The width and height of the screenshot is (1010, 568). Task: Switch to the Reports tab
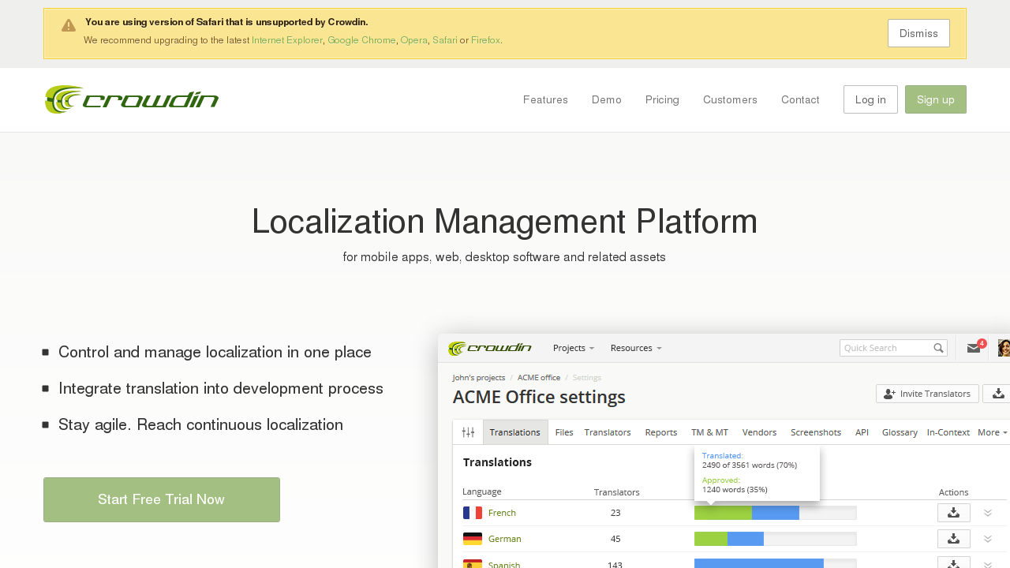click(661, 432)
